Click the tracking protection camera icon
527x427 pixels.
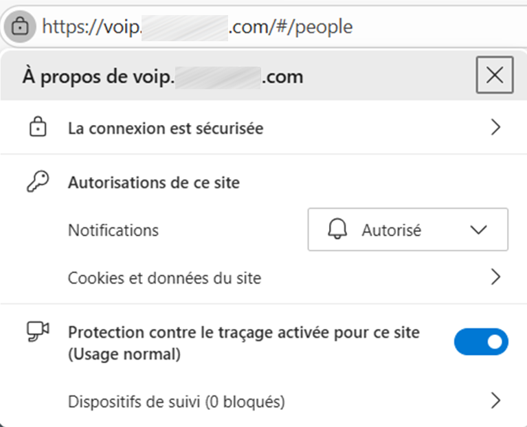37,332
